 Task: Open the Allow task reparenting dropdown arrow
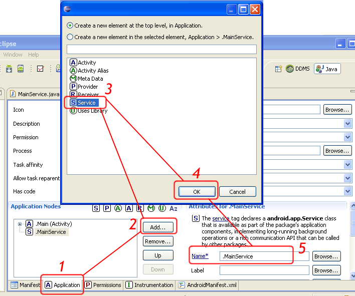click(348, 178)
